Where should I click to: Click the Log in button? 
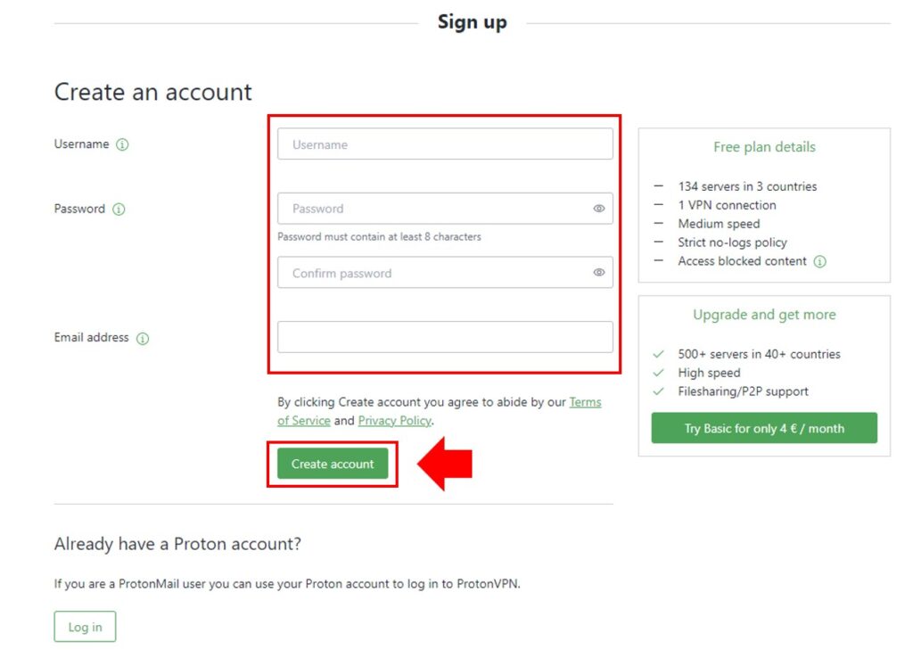tap(85, 627)
